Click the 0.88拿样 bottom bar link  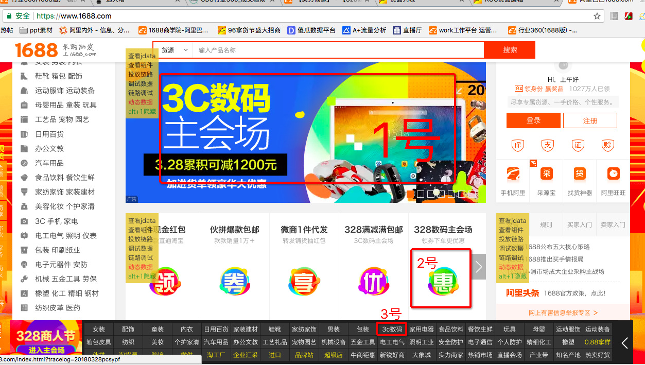coord(597,342)
